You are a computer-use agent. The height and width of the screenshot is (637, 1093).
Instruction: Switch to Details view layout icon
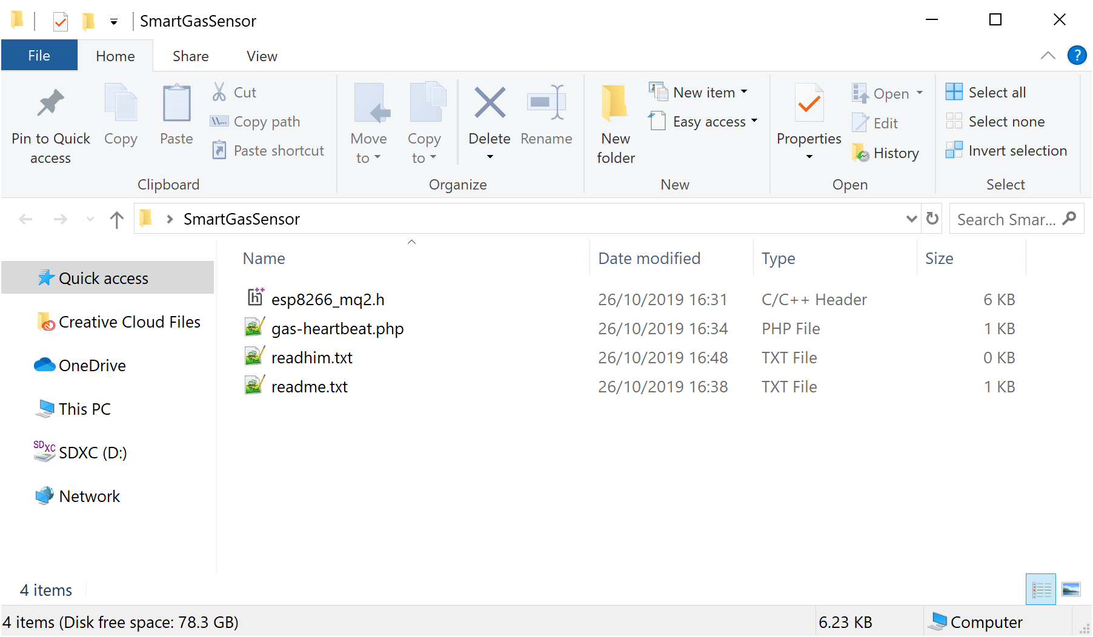pyautogui.click(x=1041, y=589)
